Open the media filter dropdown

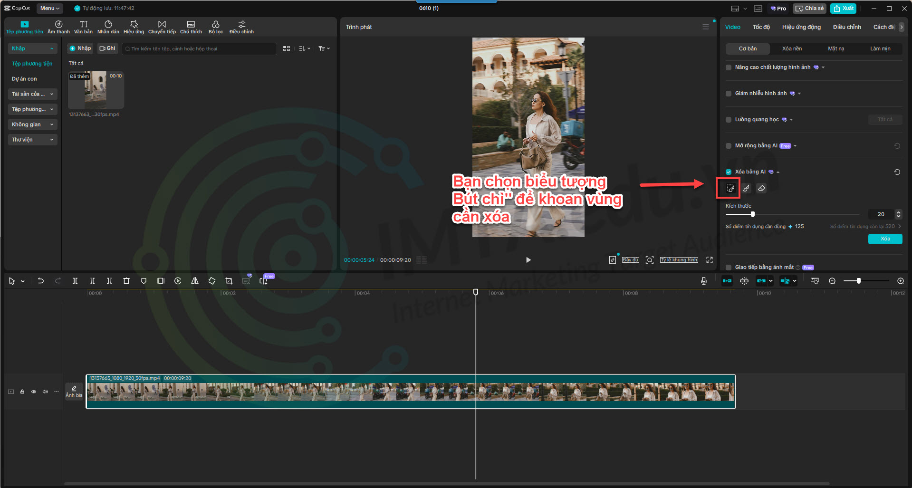pyautogui.click(x=324, y=48)
